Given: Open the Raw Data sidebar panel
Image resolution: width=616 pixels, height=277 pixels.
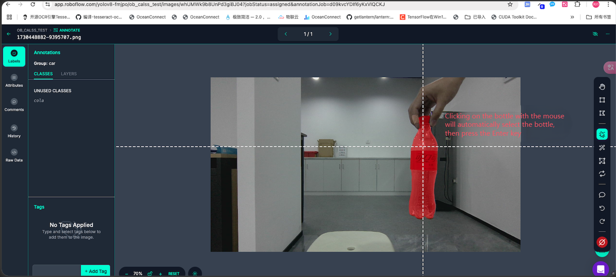Looking at the screenshot, I should pos(14,156).
